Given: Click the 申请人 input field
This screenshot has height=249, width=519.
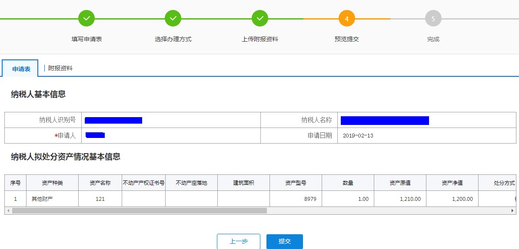Looking at the screenshot, I should coord(170,135).
